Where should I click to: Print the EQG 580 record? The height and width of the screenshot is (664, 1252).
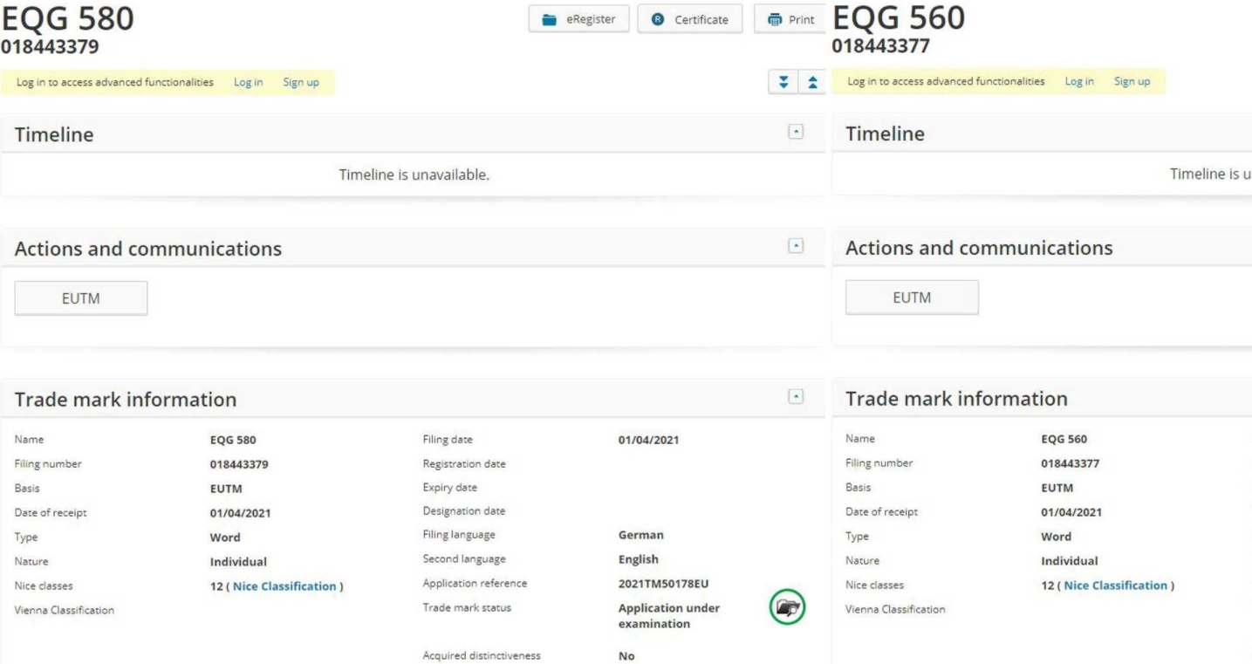(789, 19)
